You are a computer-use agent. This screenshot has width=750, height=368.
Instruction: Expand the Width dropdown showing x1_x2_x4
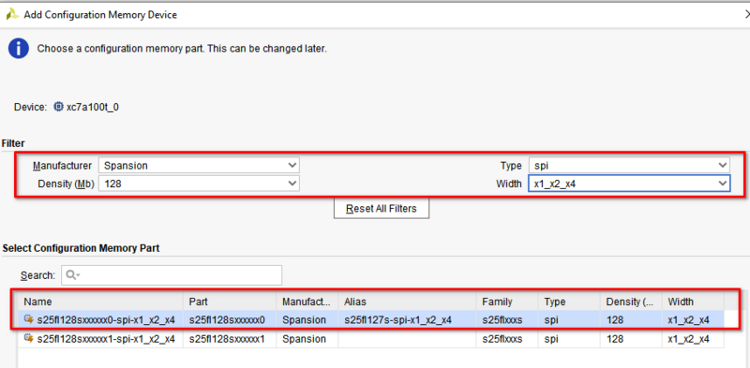coord(629,183)
